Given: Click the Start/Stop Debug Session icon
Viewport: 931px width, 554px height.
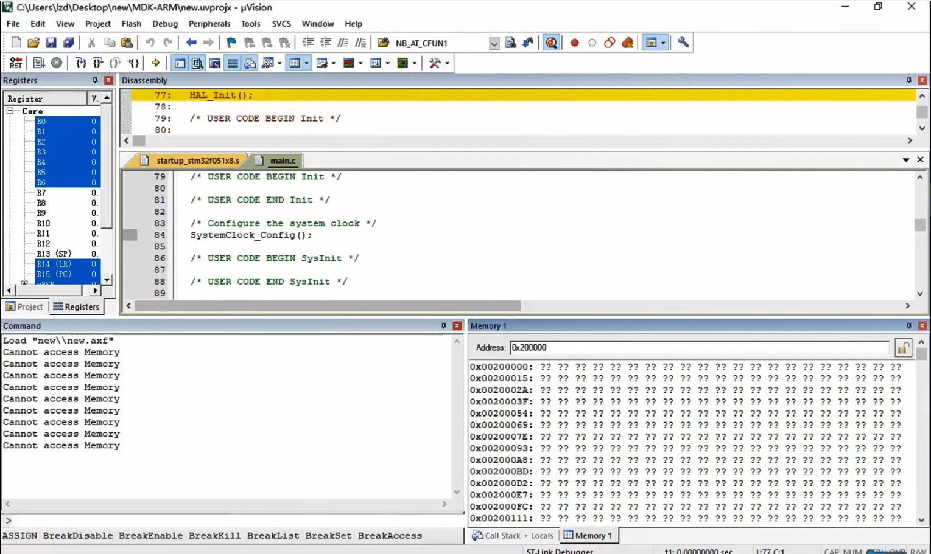Looking at the screenshot, I should click(551, 43).
